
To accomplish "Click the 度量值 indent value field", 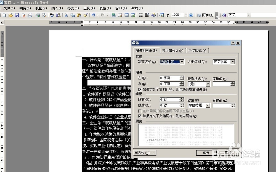I will pyautogui.click(x=222, y=84).
